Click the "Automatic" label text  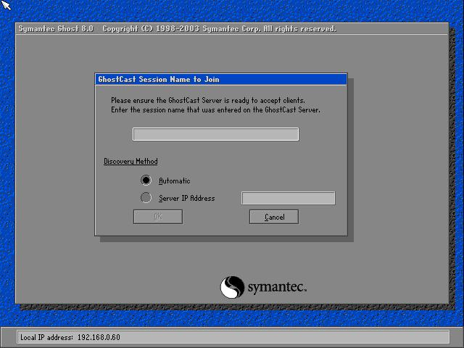pyautogui.click(x=175, y=181)
